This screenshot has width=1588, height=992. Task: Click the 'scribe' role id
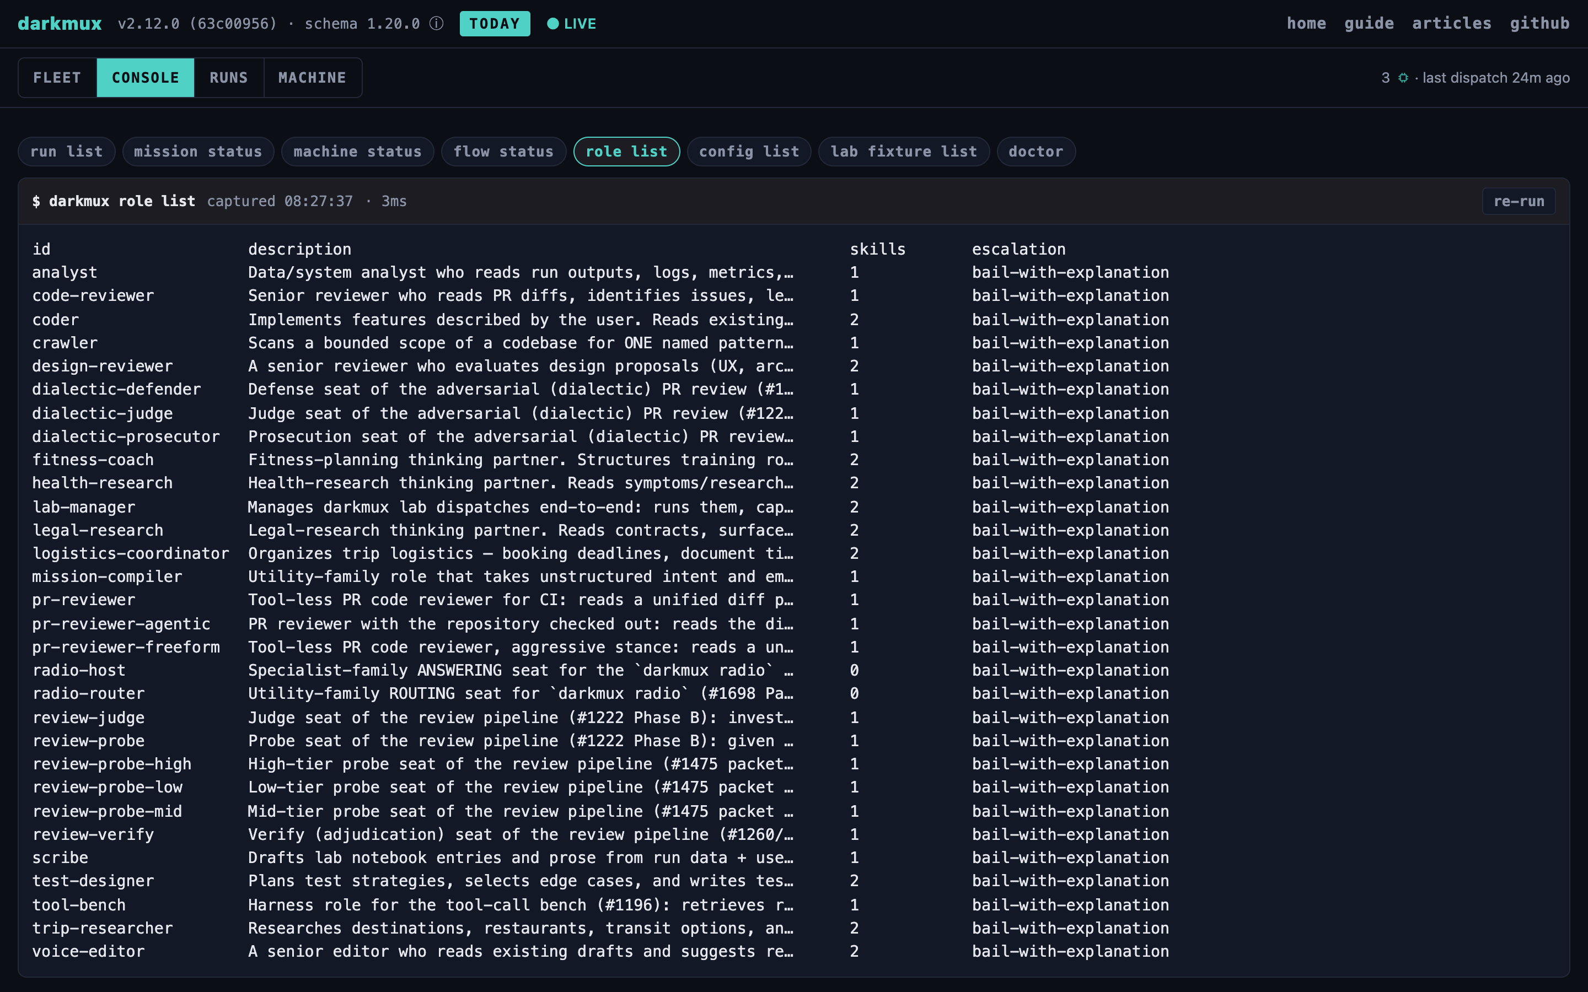tap(60, 858)
